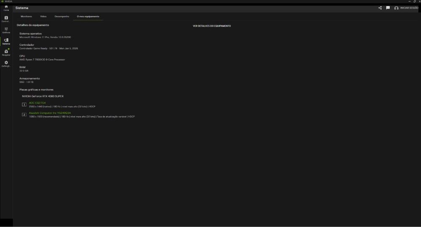Click the monitor 2 number icon
The width and height of the screenshot is (421, 227).
(x=24, y=115)
